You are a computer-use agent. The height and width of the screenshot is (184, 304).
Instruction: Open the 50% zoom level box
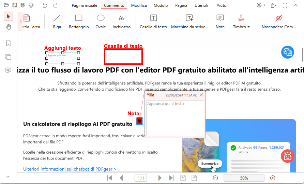tap(244, 178)
